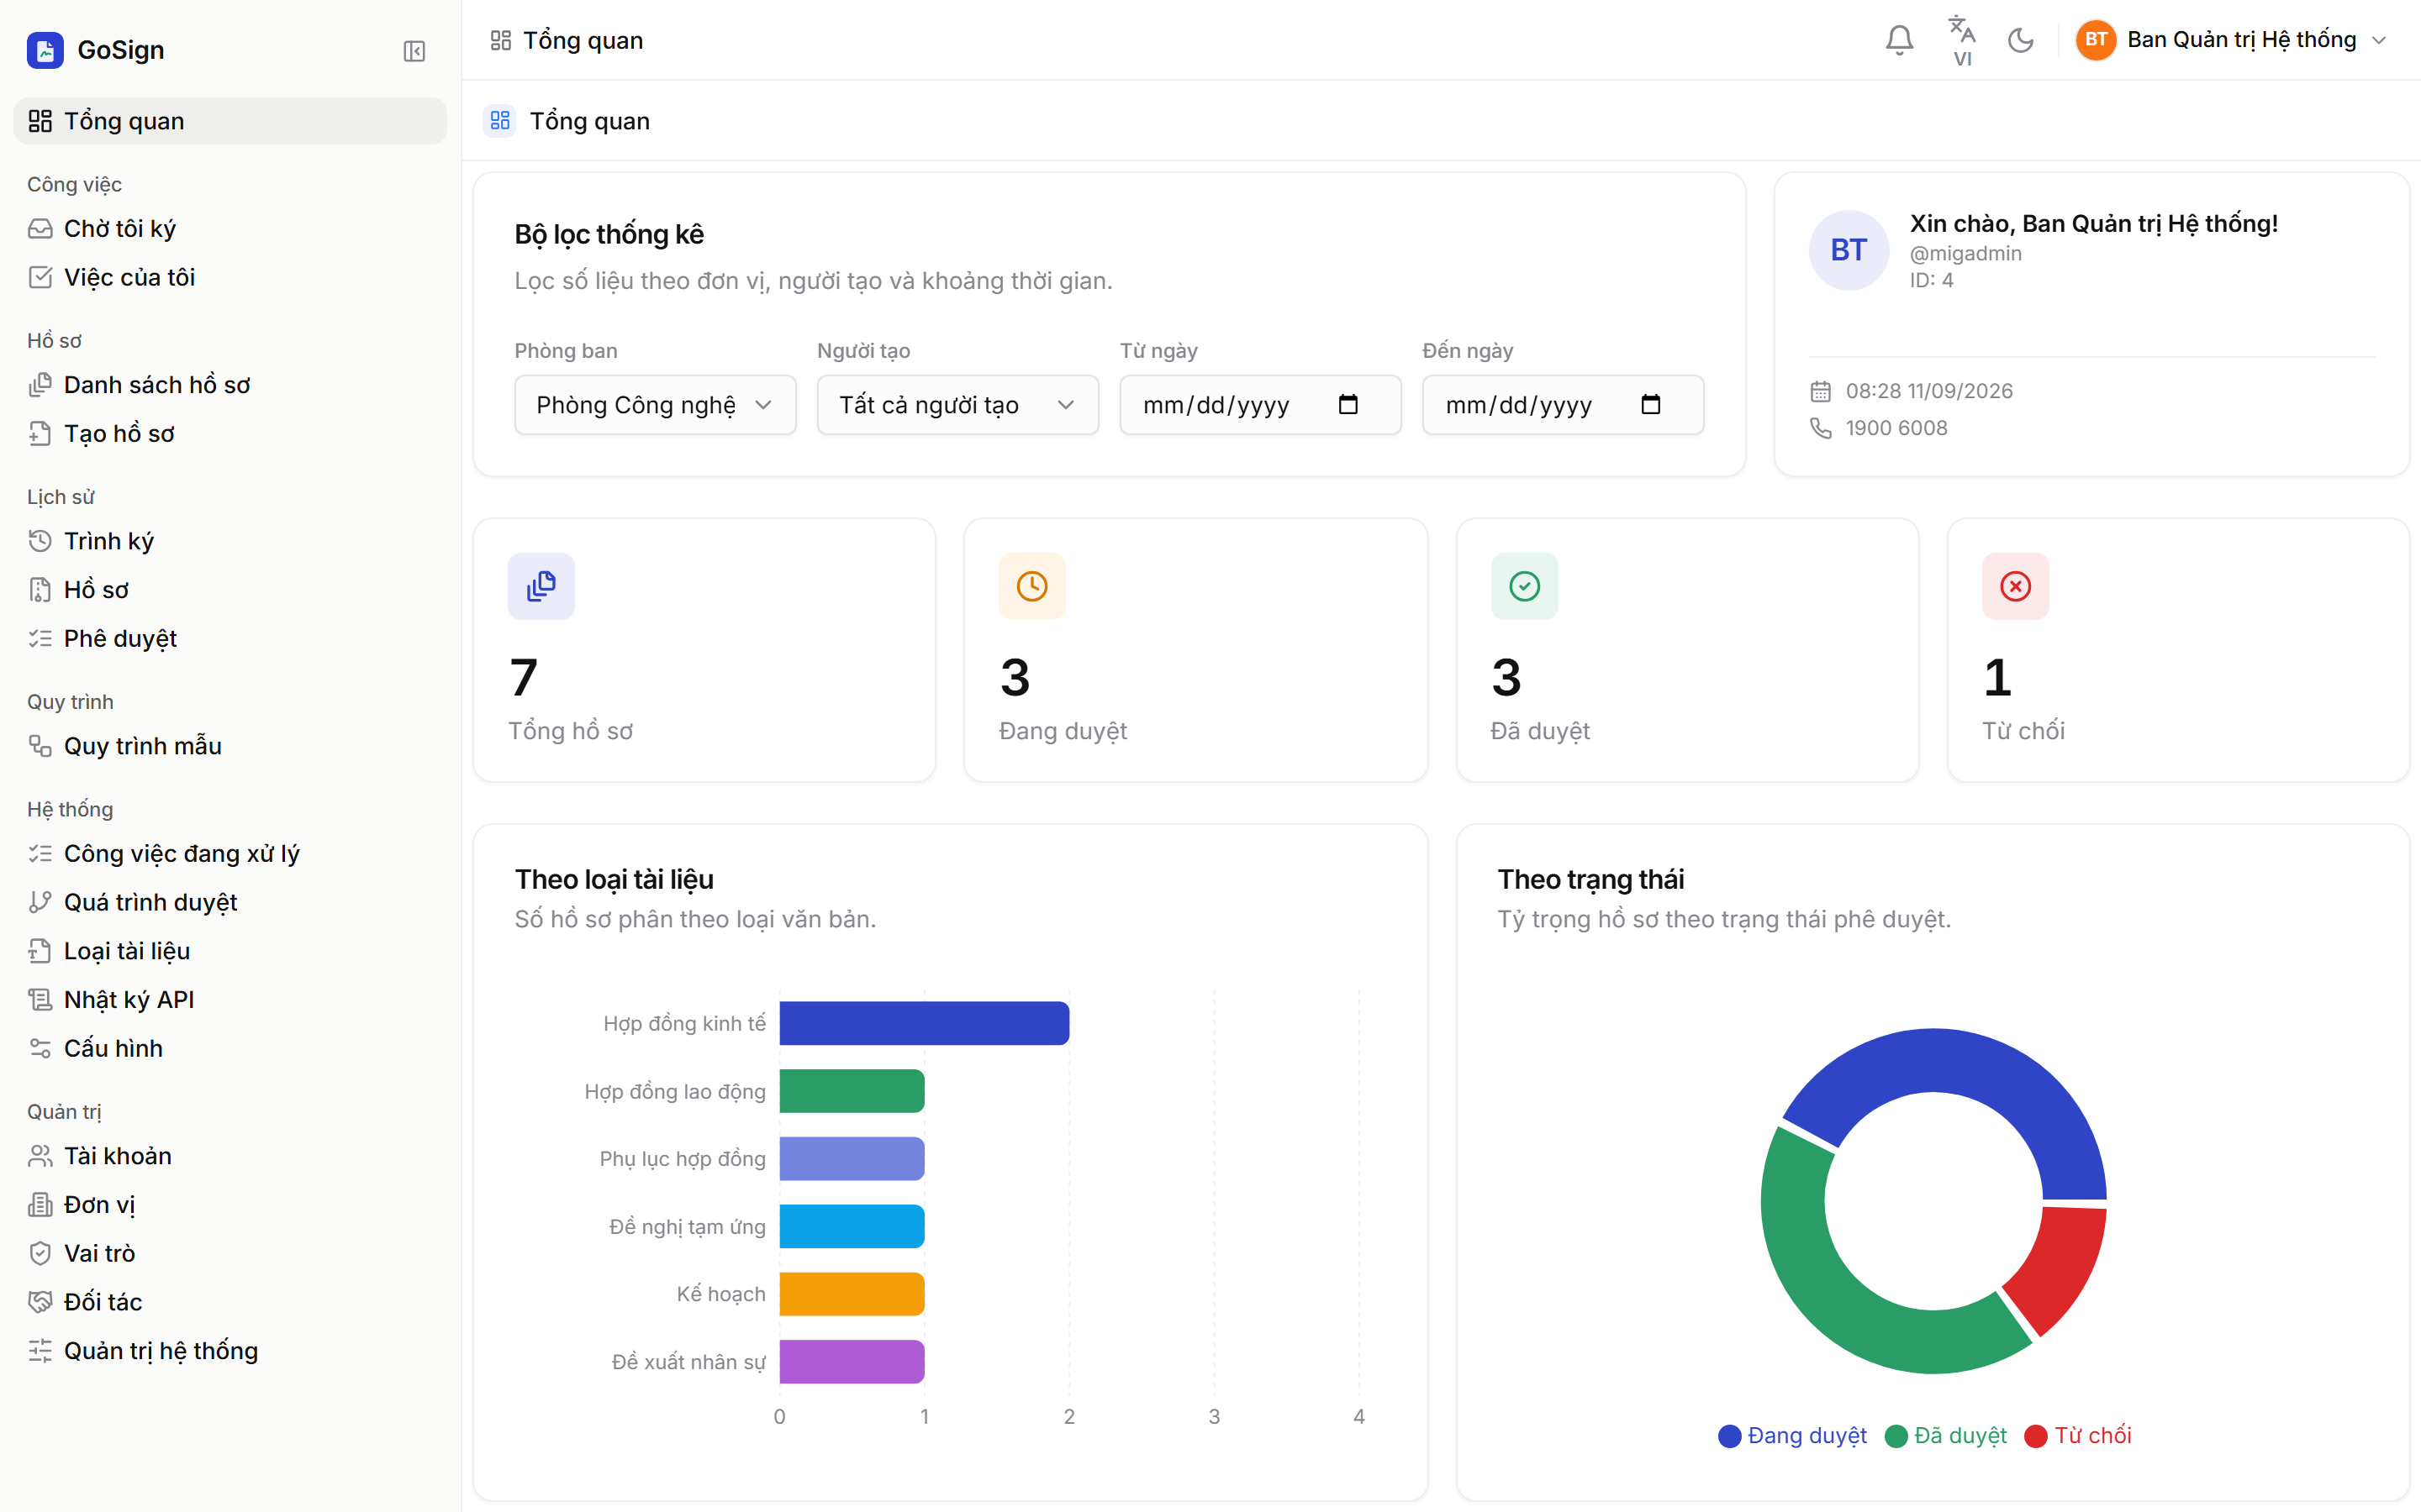Open Nhật ký API
Image resolution: width=2421 pixels, height=1512 pixels.
click(230, 999)
